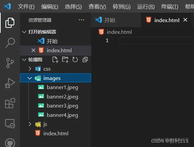Image resolution: width=194 pixels, height=147 pixels.
Task: Collapse the images folder chevron
Action: (x=30, y=78)
